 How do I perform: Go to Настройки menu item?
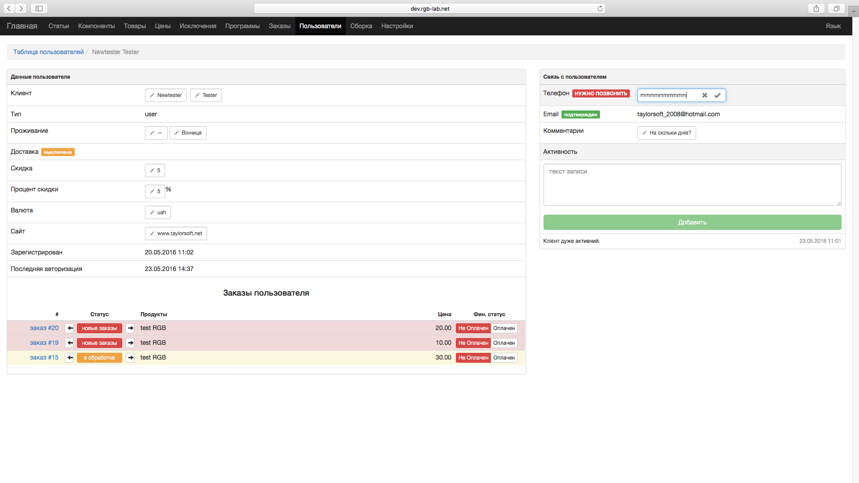(x=397, y=26)
